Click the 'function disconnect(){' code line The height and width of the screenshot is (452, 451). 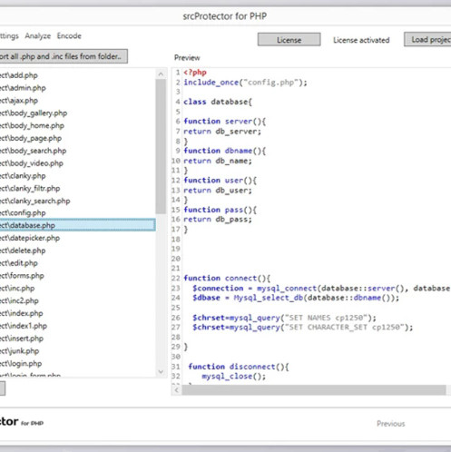(x=239, y=367)
